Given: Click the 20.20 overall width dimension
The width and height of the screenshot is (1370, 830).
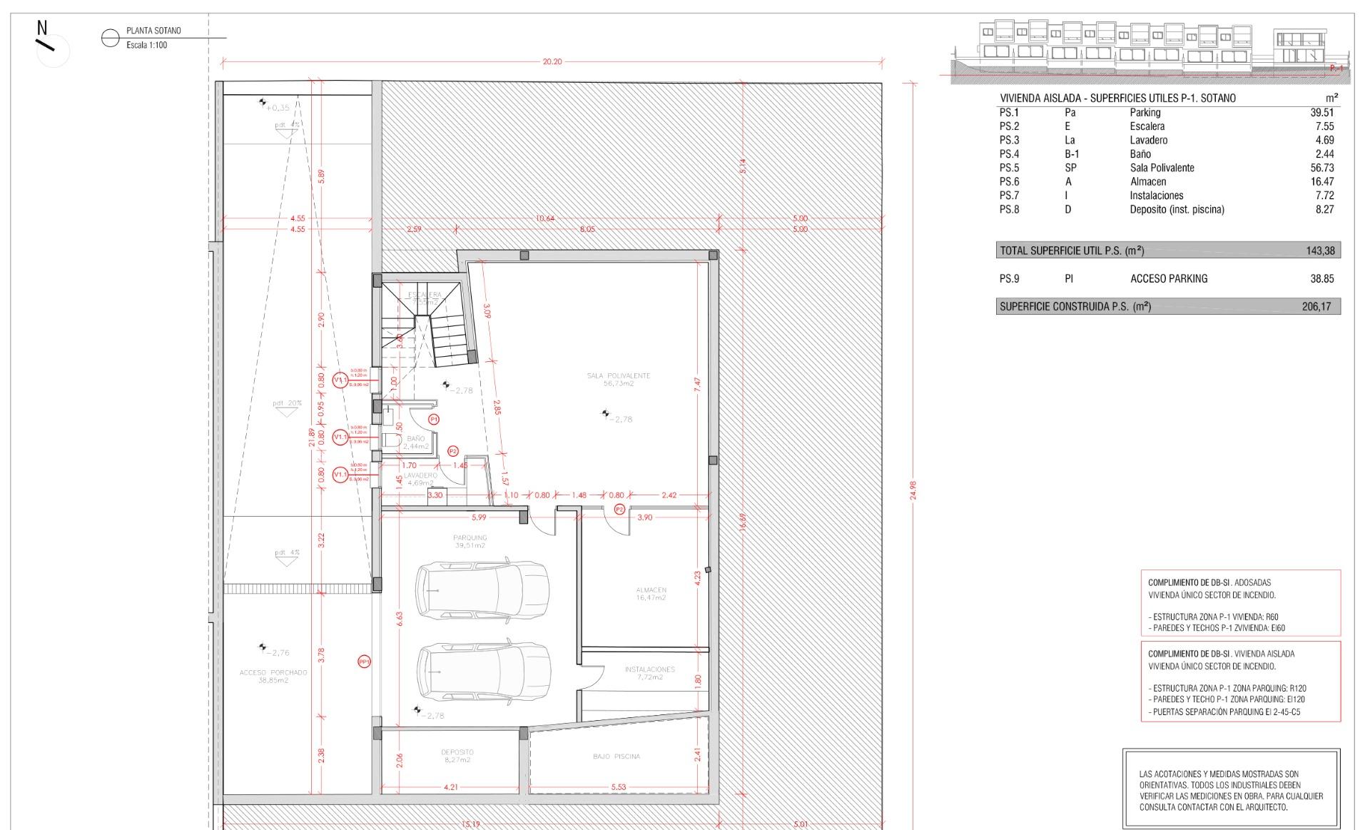Looking at the screenshot, I should point(552,62).
